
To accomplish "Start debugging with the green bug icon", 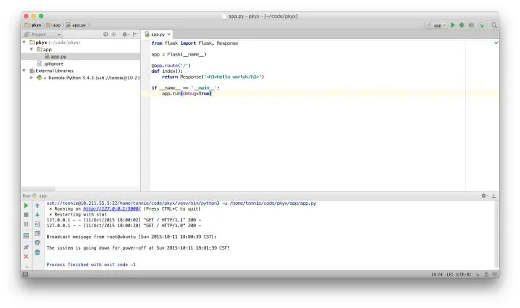I will point(461,25).
